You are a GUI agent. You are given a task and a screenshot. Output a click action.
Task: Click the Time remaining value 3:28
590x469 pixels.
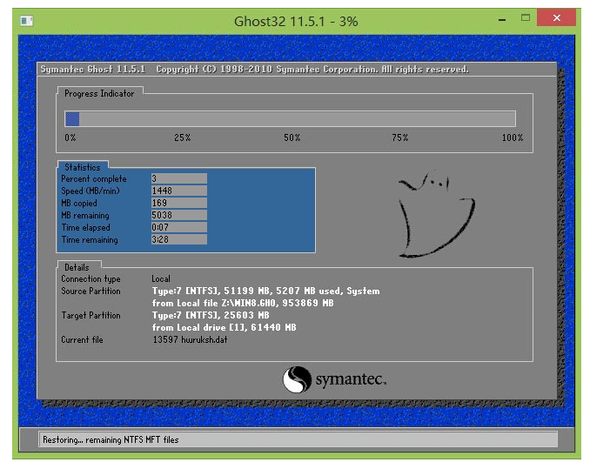pos(178,239)
